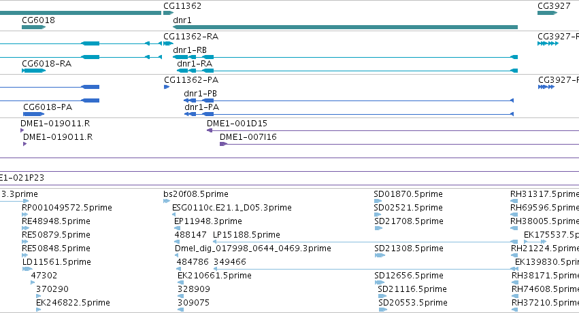Select the EK210661.5prime EST label
This screenshot has width=579, height=313.
(214, 276)
